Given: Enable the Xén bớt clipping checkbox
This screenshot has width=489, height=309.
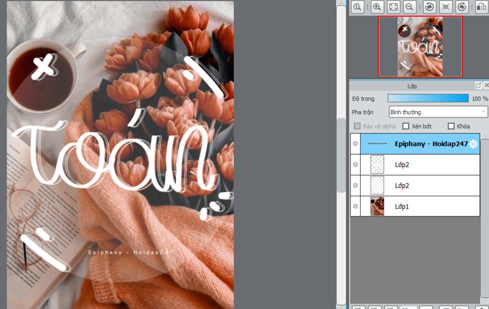Looking at the screenshot, I should point(406,126).
